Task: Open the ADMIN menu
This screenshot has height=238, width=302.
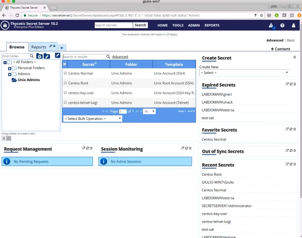Action: tap(194, 25)
